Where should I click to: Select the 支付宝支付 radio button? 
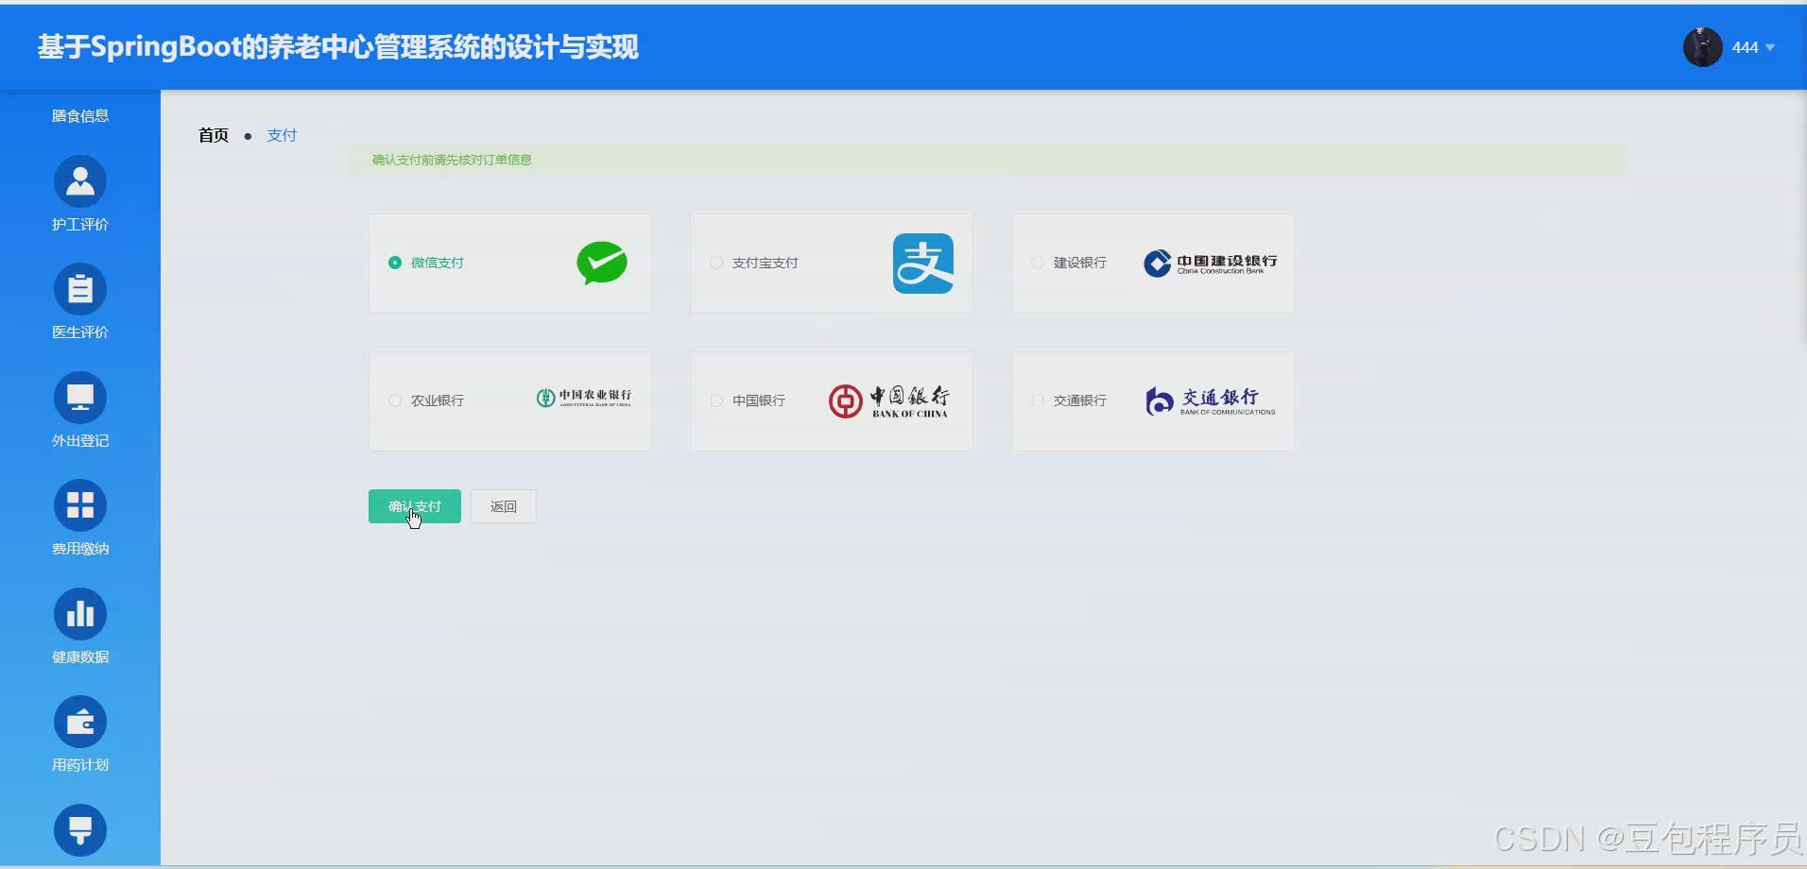tap(715, 263)
